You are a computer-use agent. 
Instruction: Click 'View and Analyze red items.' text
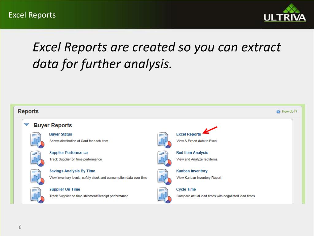point(197,159)
